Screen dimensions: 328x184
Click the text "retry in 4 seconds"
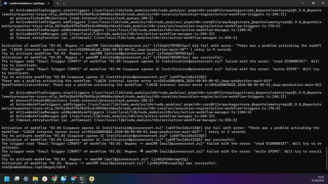pos(213,49)
